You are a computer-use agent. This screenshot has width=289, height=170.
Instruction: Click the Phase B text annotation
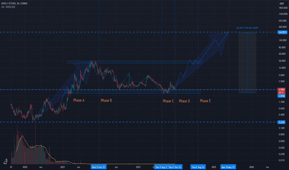pyautogui.click(x=106, y=100)
